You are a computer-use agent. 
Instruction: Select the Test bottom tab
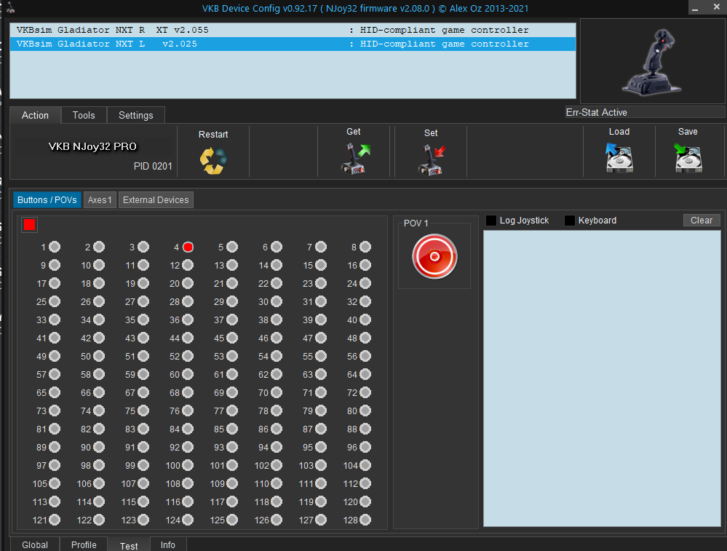[x=129, y=545]
